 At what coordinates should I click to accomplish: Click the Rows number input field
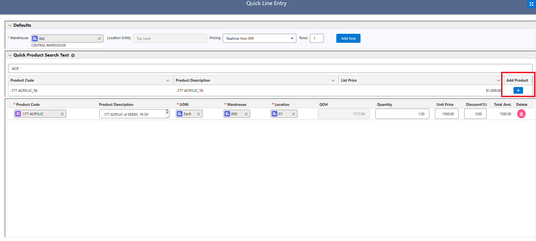click(317, 38)
